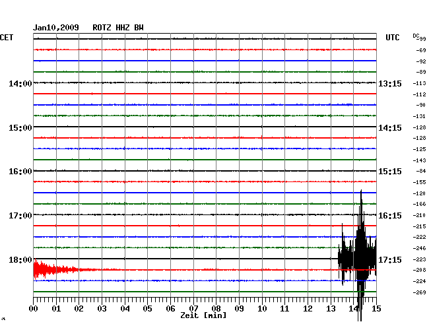Select minute label 03 on time axis
The height and width of the screenshot is (326, 429).
tap(102, 309)
